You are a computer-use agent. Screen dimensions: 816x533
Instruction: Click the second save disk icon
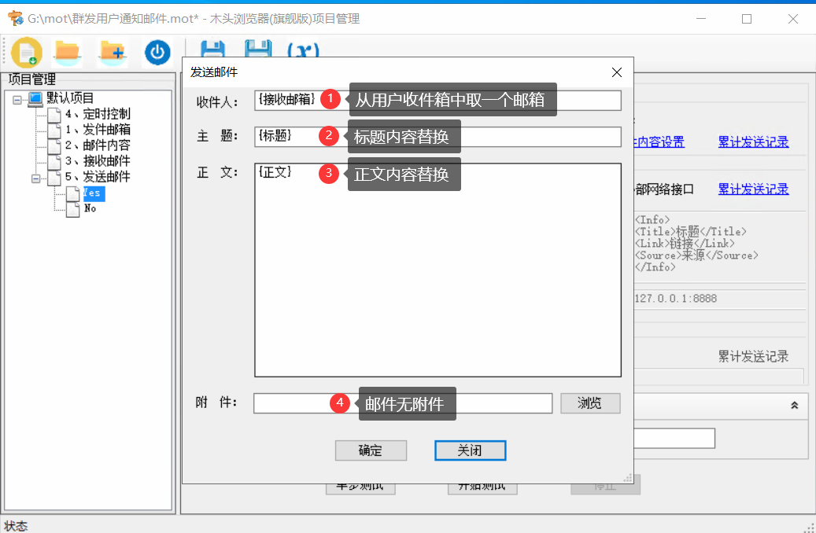tap(260, 49)
